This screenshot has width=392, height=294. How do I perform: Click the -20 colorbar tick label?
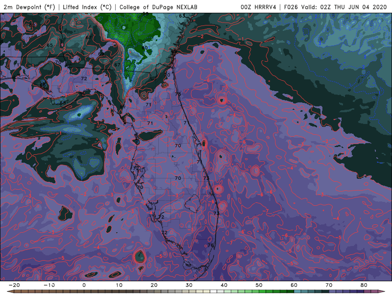click(14, 285)
